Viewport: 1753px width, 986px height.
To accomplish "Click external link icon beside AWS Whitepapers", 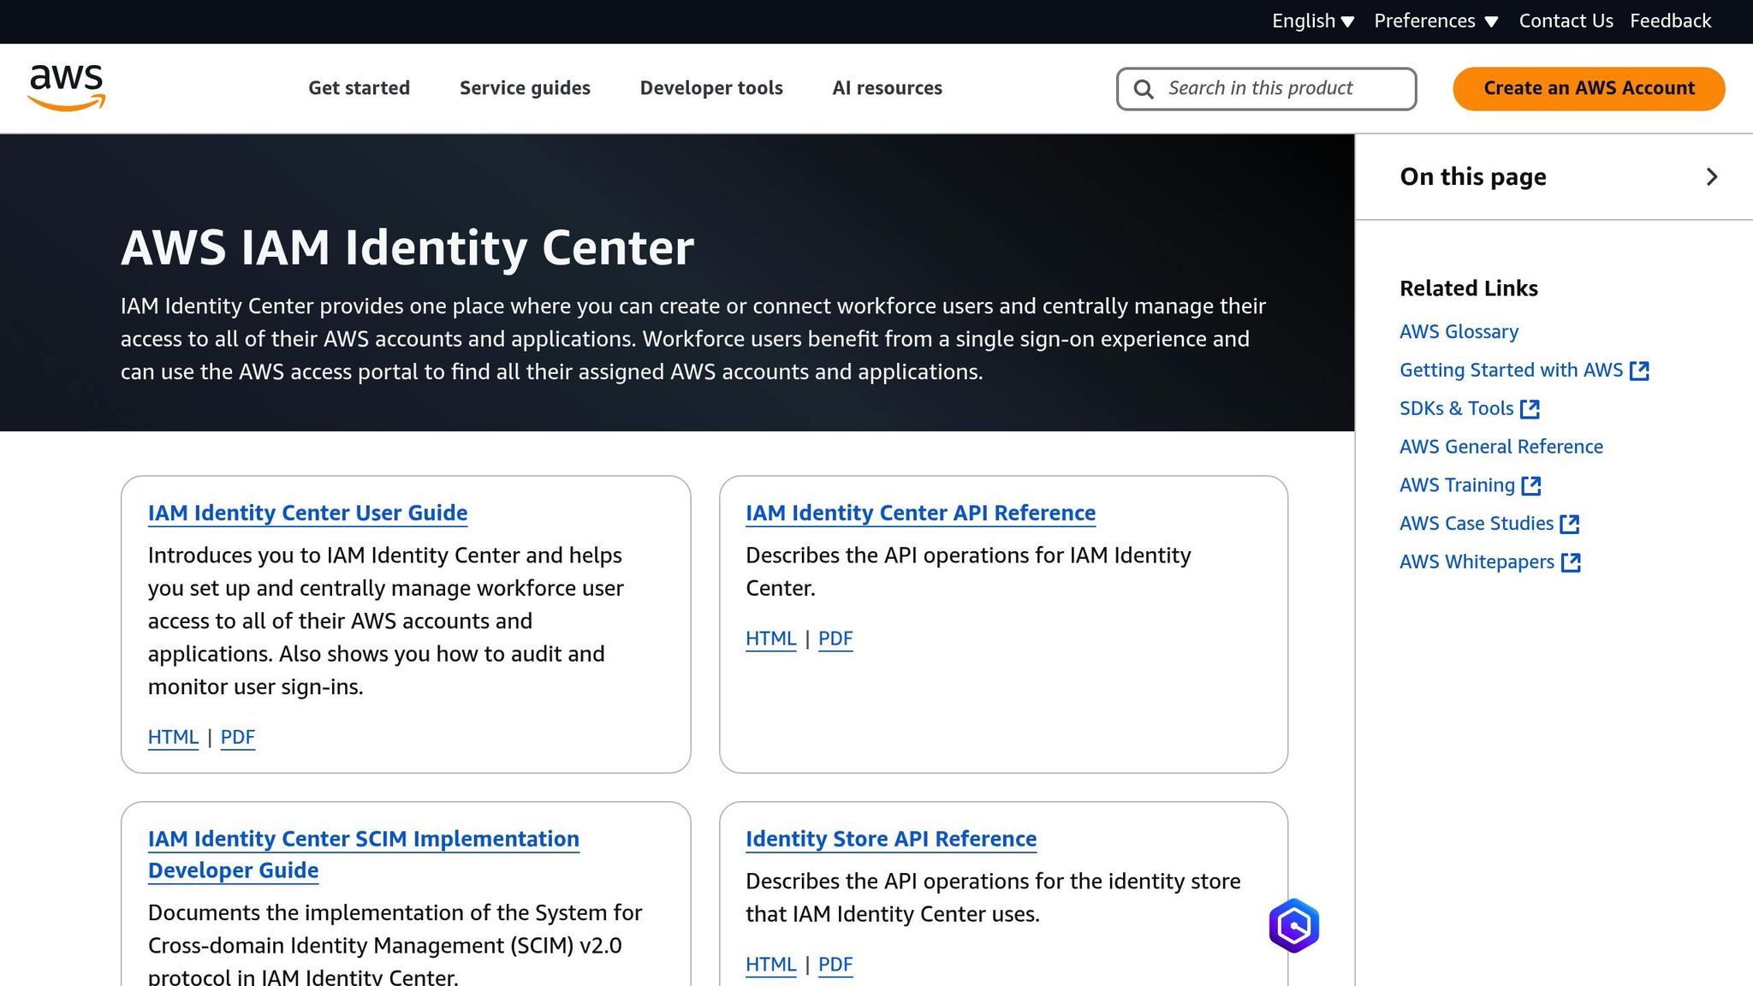I will (x=1571, y=562).
